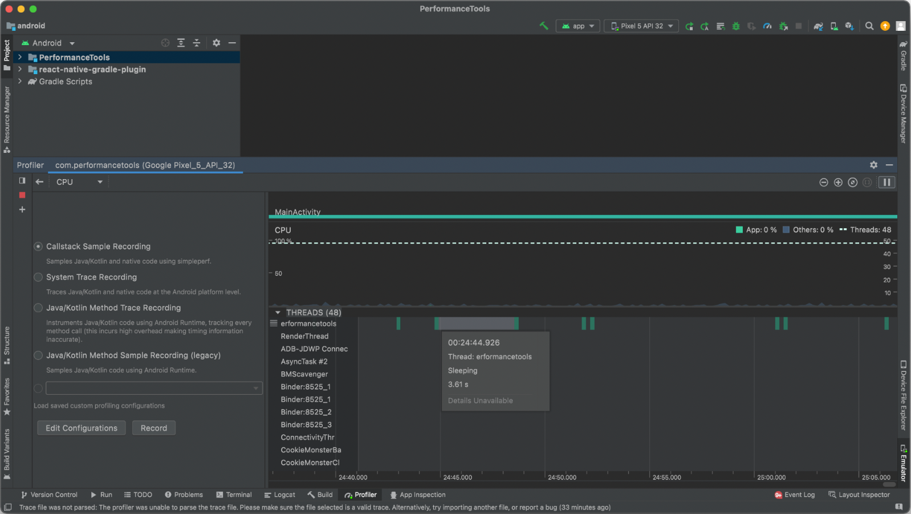The width and height of the screenshot is (911, 514).
Task: Click the Search Everywhere magnifier icon
Action: (x=869, y=26)
